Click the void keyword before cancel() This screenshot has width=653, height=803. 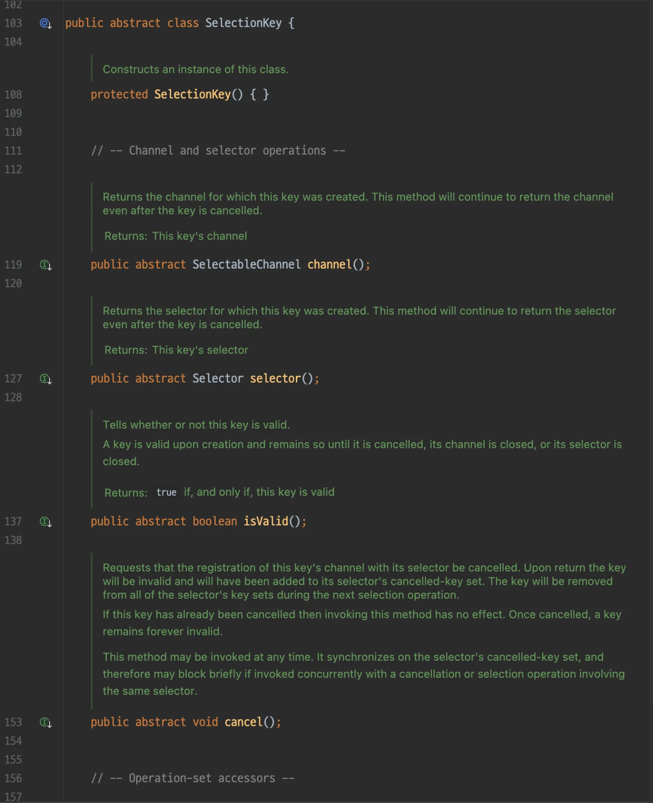pyautogui.click(x=205, y=722)
